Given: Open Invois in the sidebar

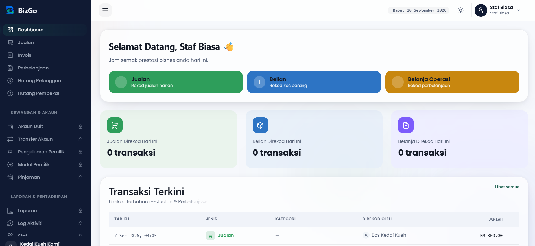Looking at the screenshot, I should coord(45,55).
